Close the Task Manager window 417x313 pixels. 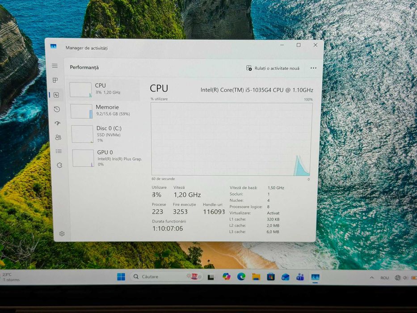(x=316, y=45)
